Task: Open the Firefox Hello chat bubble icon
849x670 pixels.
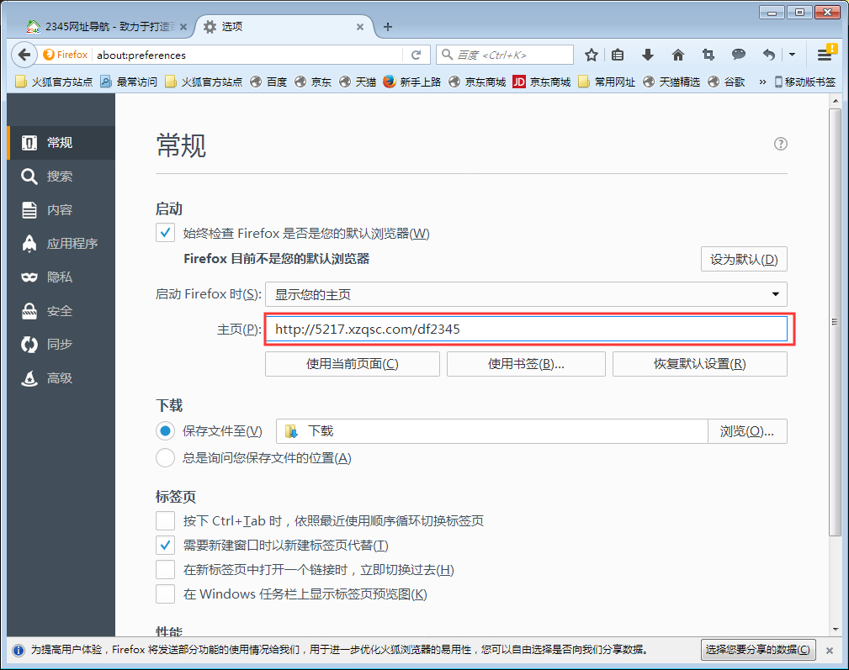Action: point(738,54)
